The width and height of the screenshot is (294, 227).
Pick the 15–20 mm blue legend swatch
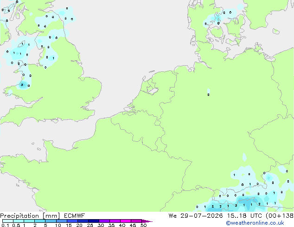pyautogui.click(x=72, y=221)
